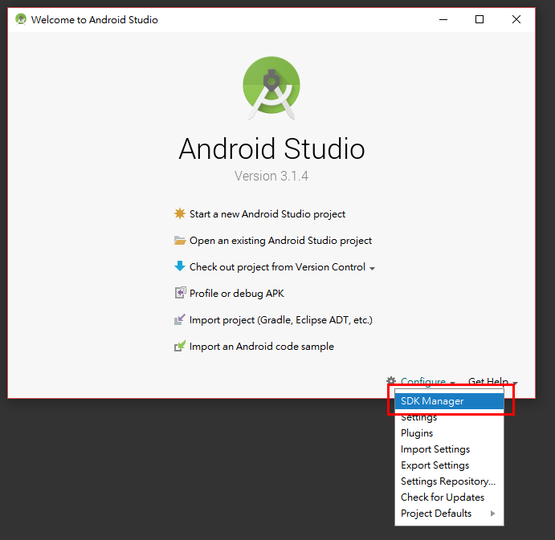The width and height of the screenshot is (555, 540).
Task: Click the Configure gear icon
Action: pos(391,381)
